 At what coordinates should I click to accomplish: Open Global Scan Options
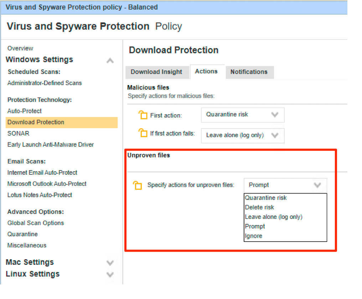(36, 223)
